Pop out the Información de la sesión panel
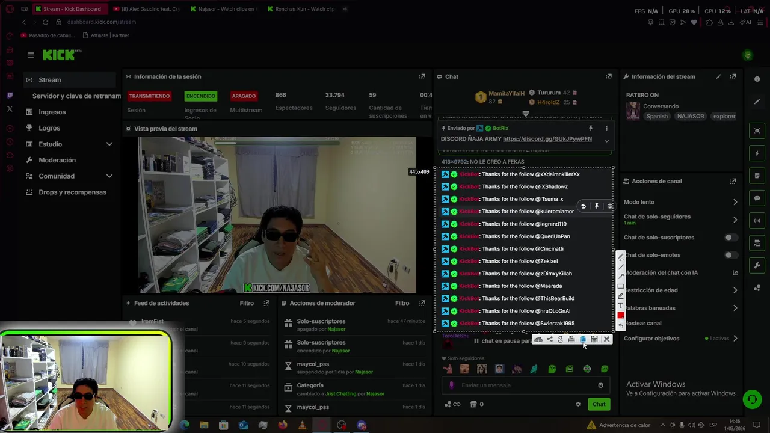 coord(422,76)
